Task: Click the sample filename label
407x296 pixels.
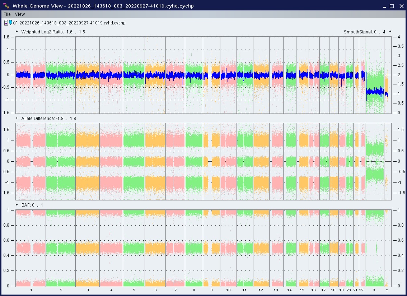Action: (x=72, y=23)
